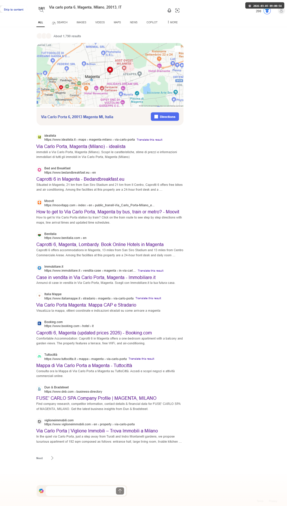This screenshot has width=287, height=506.
Task: Open Via Carlo Porta 6 address link
Action: point(77,117)
